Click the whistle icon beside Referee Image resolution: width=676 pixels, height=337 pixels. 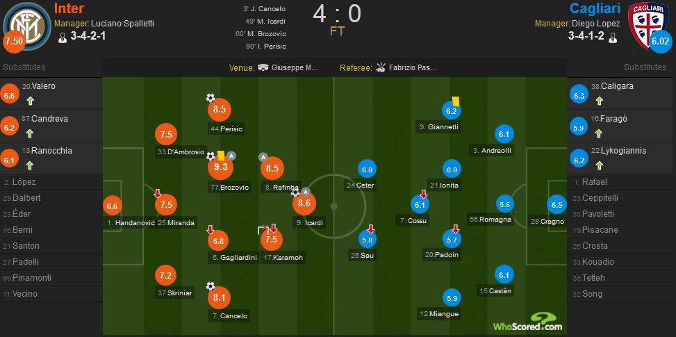click(380, 67)
